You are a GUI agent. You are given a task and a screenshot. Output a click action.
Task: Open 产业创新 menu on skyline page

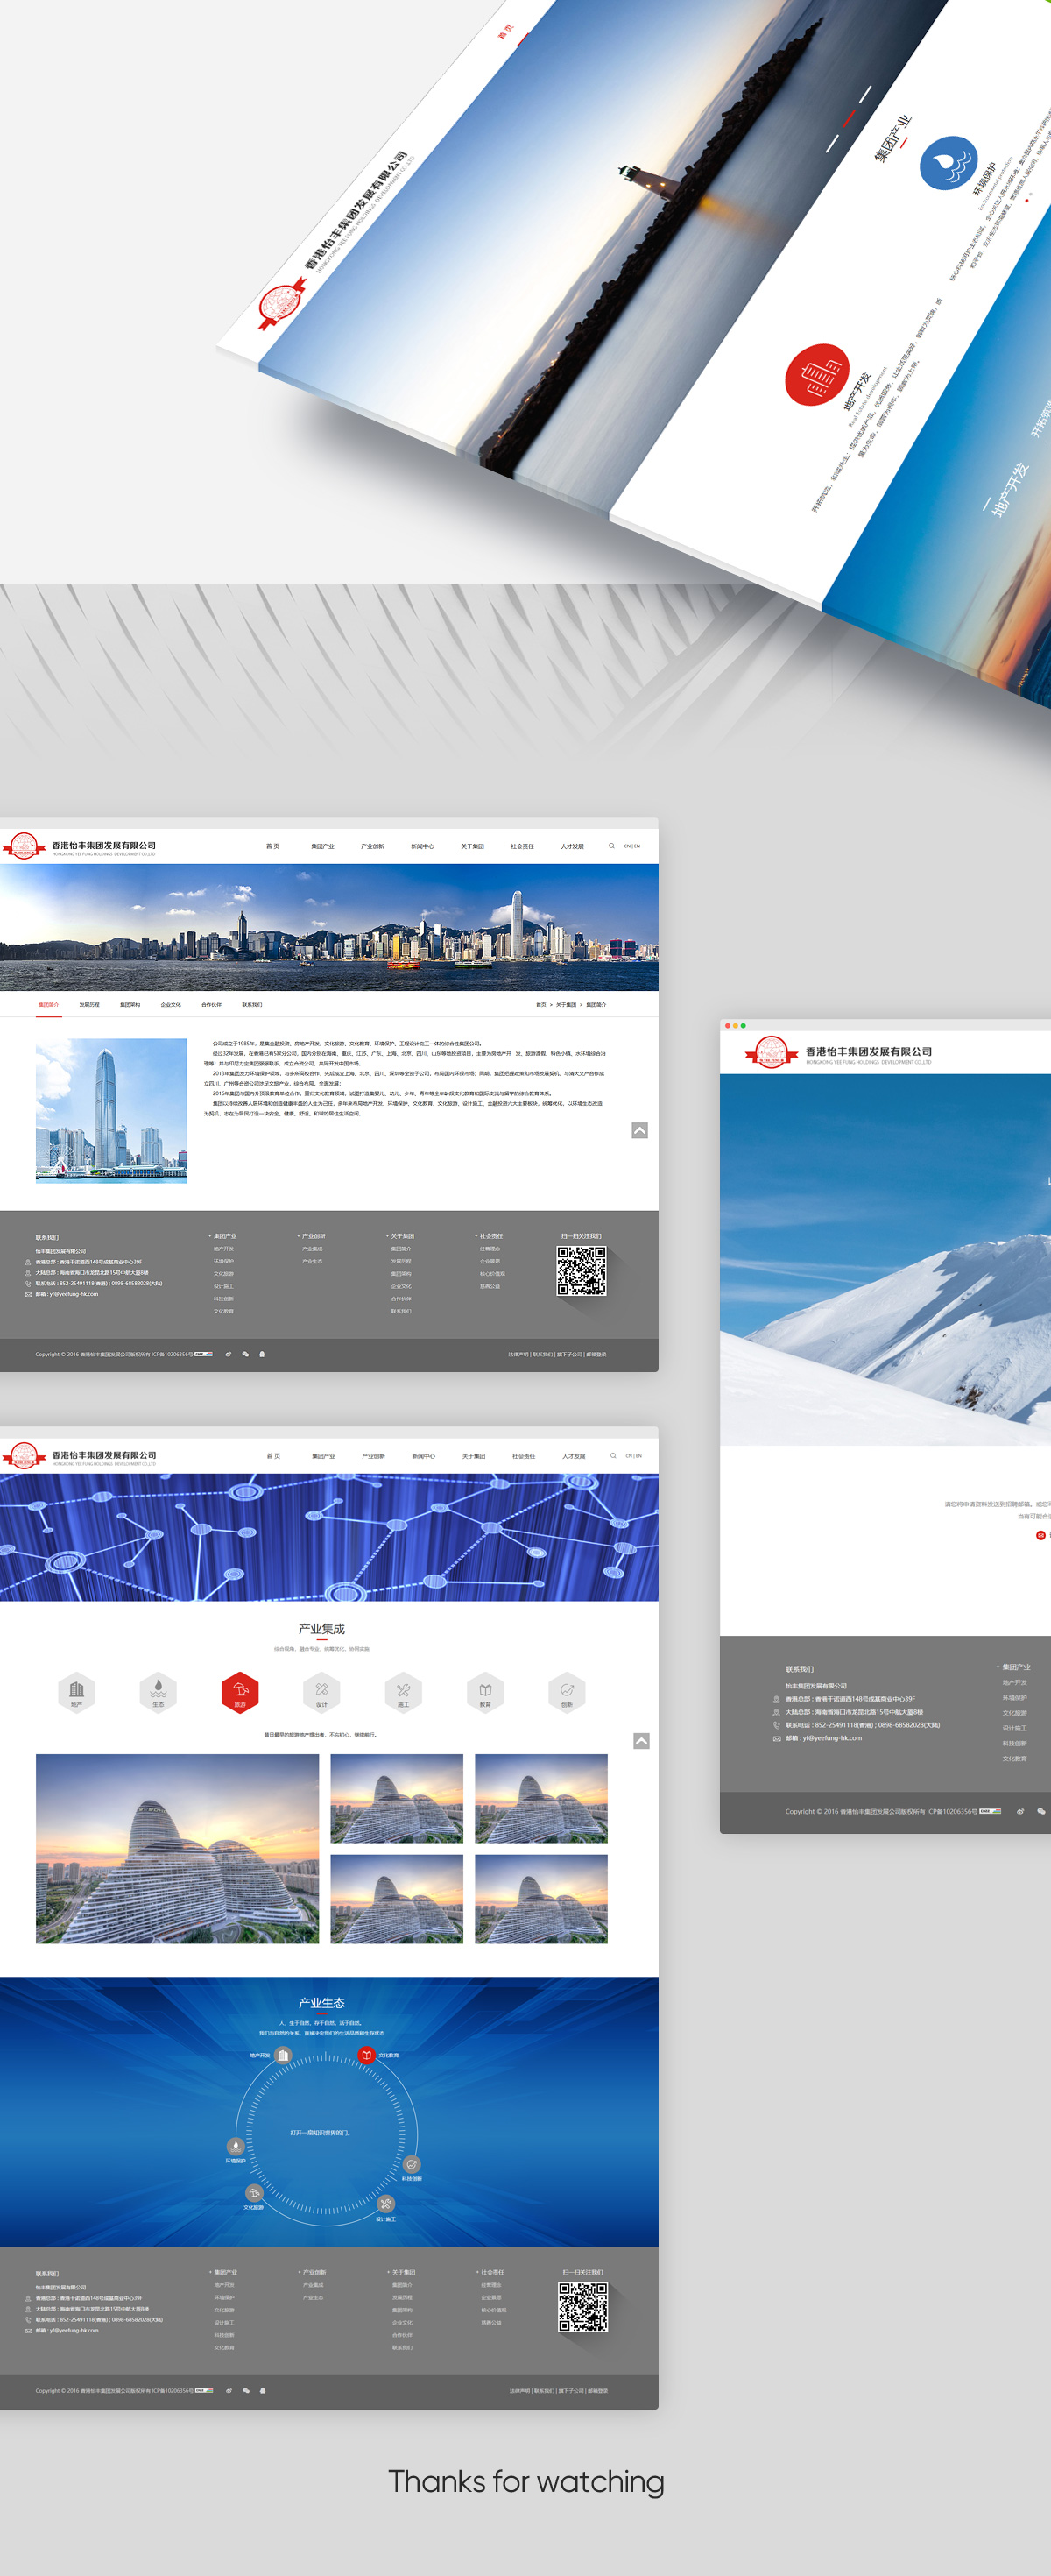[372, 846]
